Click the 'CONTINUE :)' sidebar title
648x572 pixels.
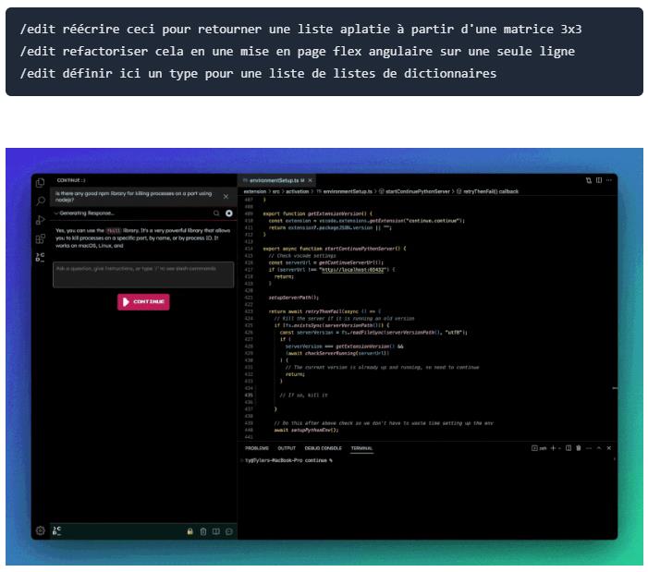click(71, 180)
